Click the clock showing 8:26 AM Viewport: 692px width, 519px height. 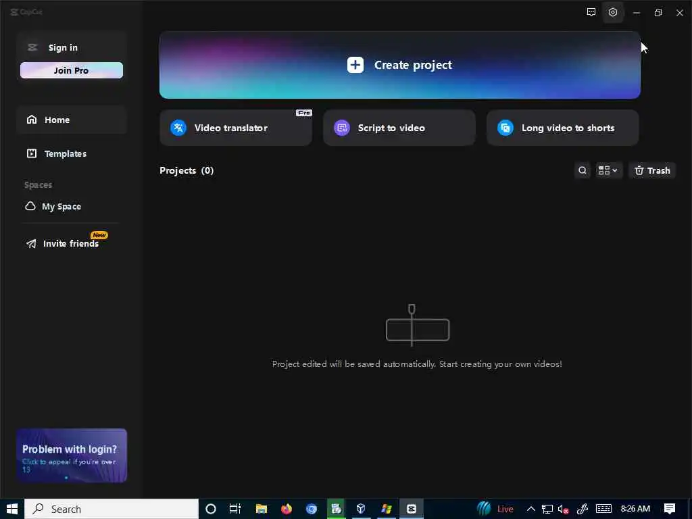pos(635,509)
